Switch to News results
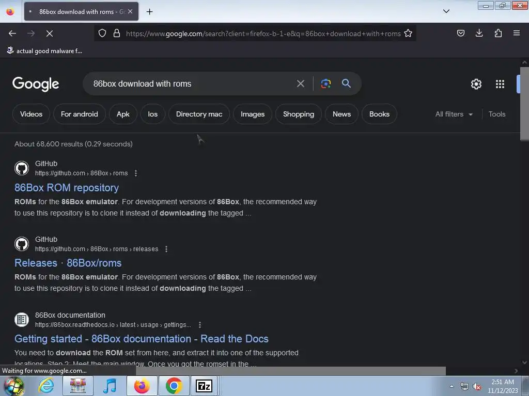This screenshot has width=529, height=396. pyautogui.click(x=342, y=114)
